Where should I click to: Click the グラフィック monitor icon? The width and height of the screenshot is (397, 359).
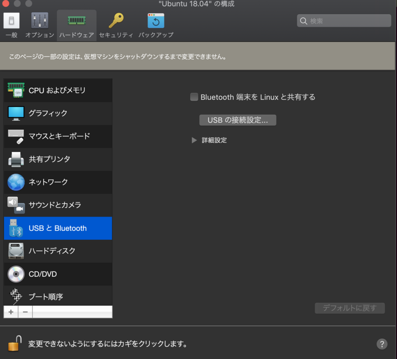16,113
